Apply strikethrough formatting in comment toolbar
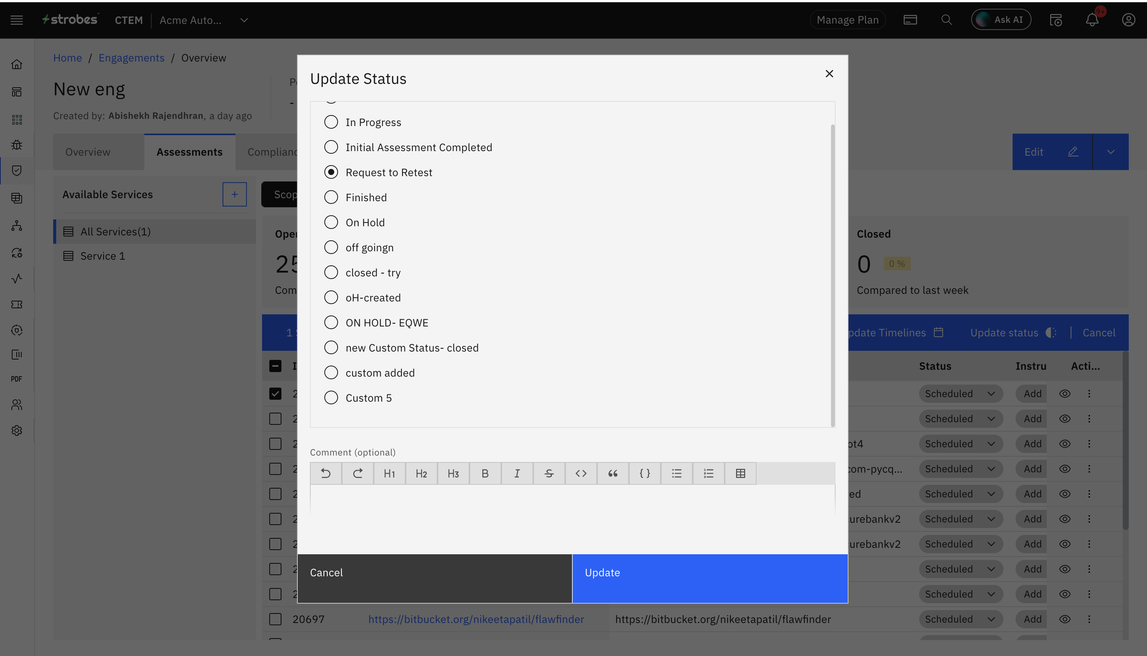This screenshot has width=1147, height=656. coord(548,473)
